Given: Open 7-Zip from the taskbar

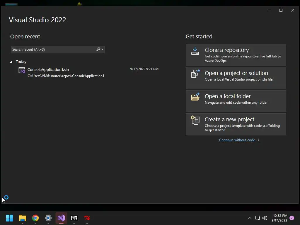Looking at the screenshot, I should click(74, 218).
